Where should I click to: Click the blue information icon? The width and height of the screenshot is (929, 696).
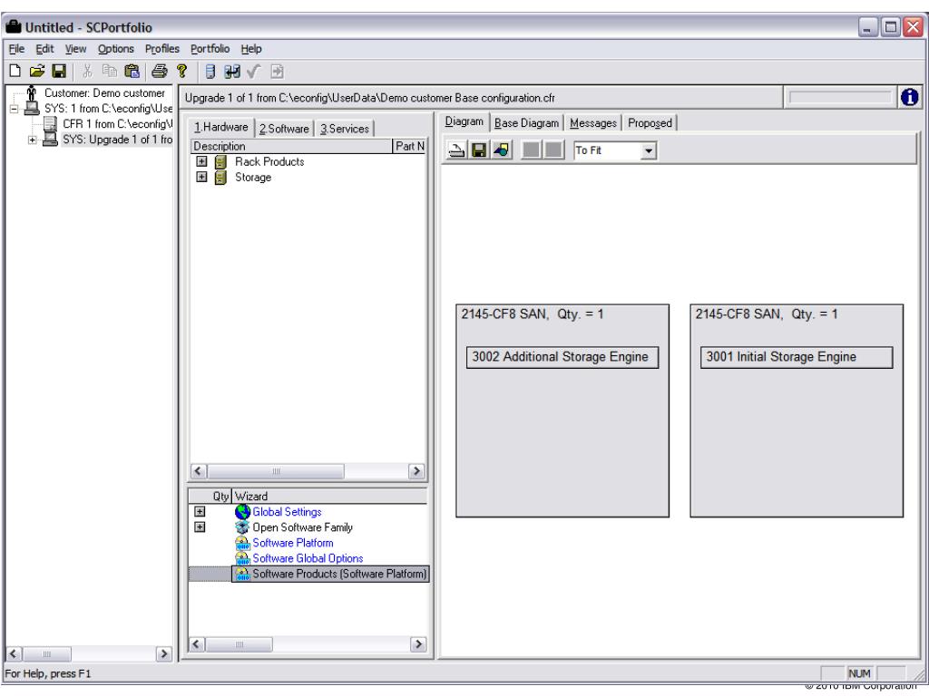pos(909,97)
